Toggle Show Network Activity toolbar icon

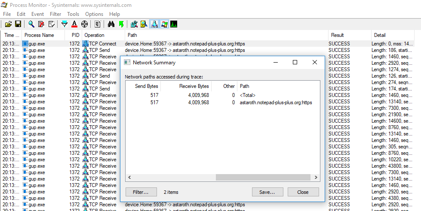[x=154, y=24]
